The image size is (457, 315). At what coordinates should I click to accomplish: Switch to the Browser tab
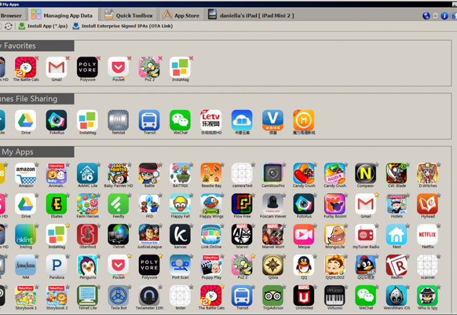tap(11, 16)
